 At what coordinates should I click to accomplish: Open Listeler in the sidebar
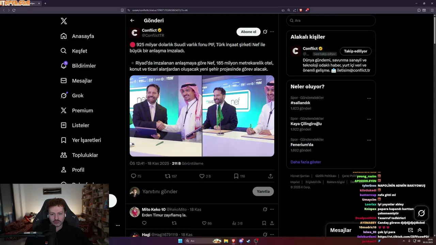tap(75, 125)
